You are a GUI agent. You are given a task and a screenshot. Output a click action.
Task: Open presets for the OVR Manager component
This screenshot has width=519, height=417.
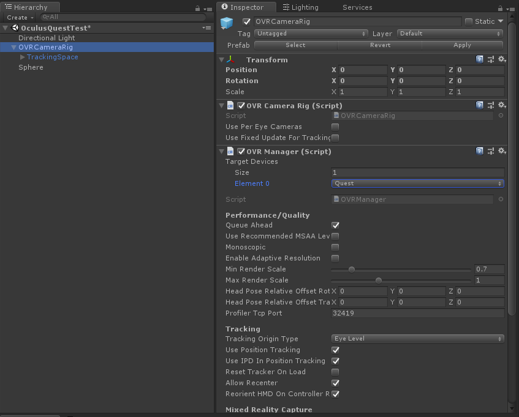tap(491, 151)
